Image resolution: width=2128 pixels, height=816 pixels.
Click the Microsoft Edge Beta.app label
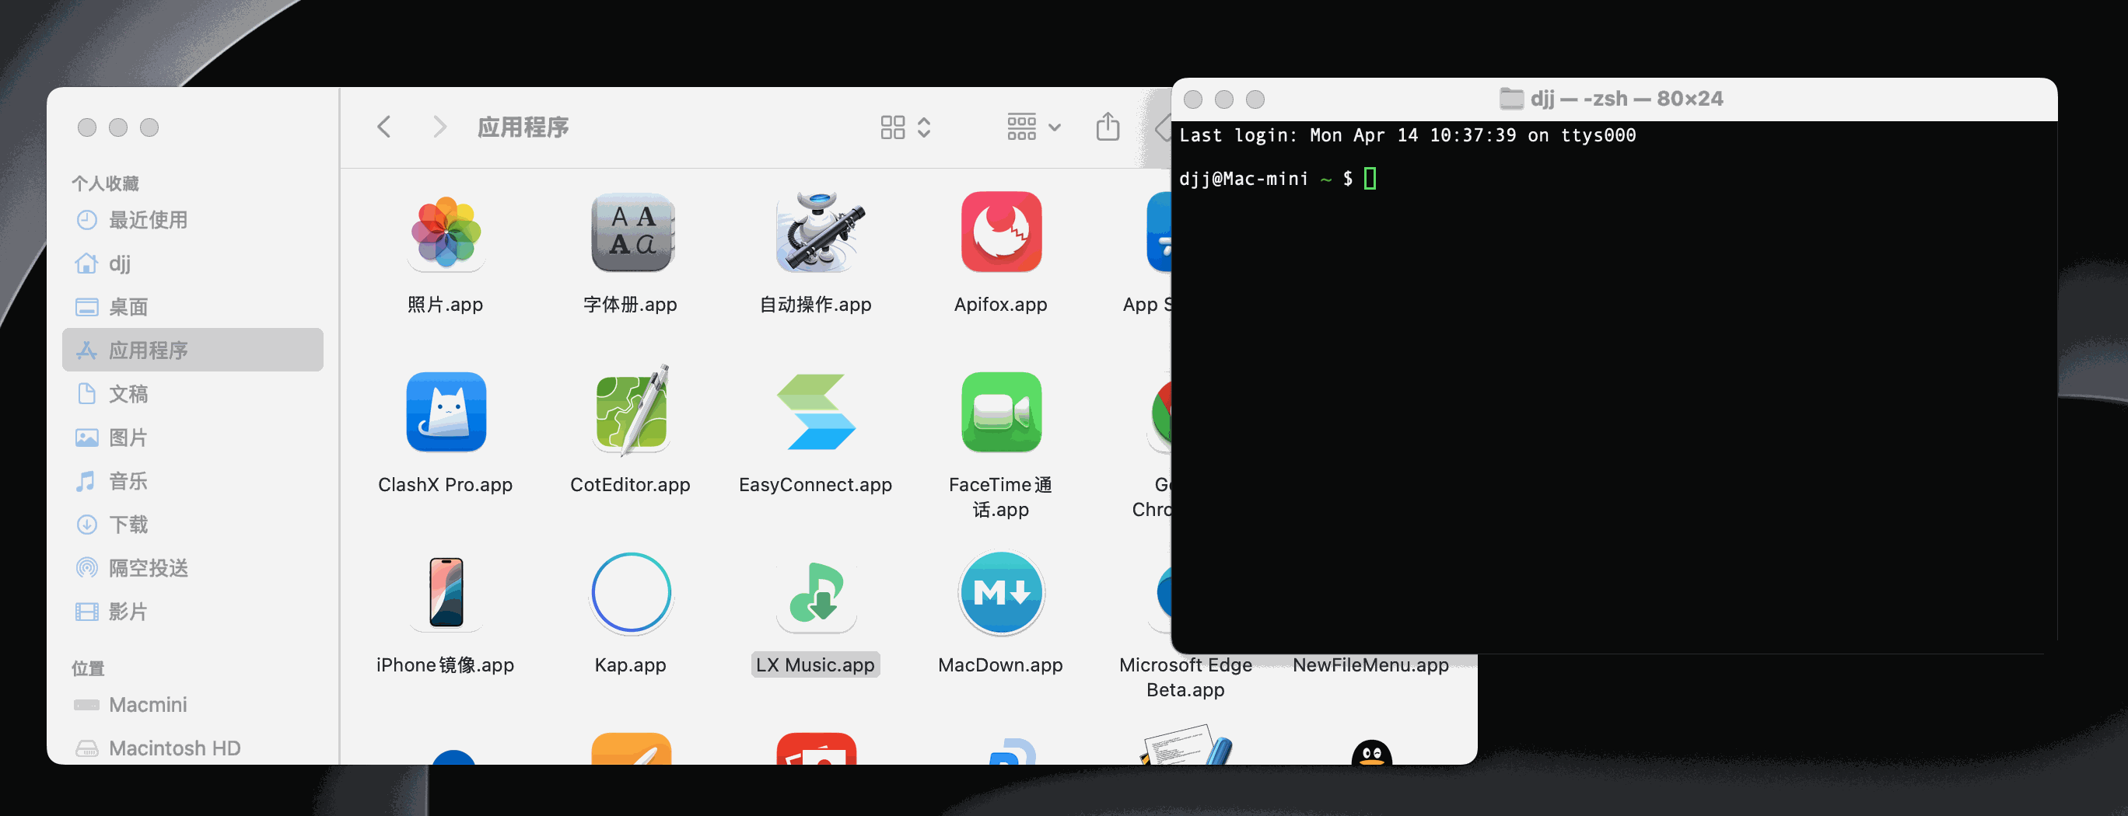tap(1185, 678)
